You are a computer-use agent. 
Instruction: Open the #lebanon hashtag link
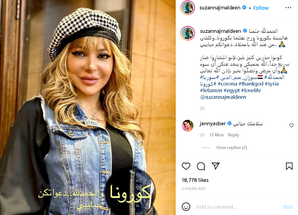[211, 91]
